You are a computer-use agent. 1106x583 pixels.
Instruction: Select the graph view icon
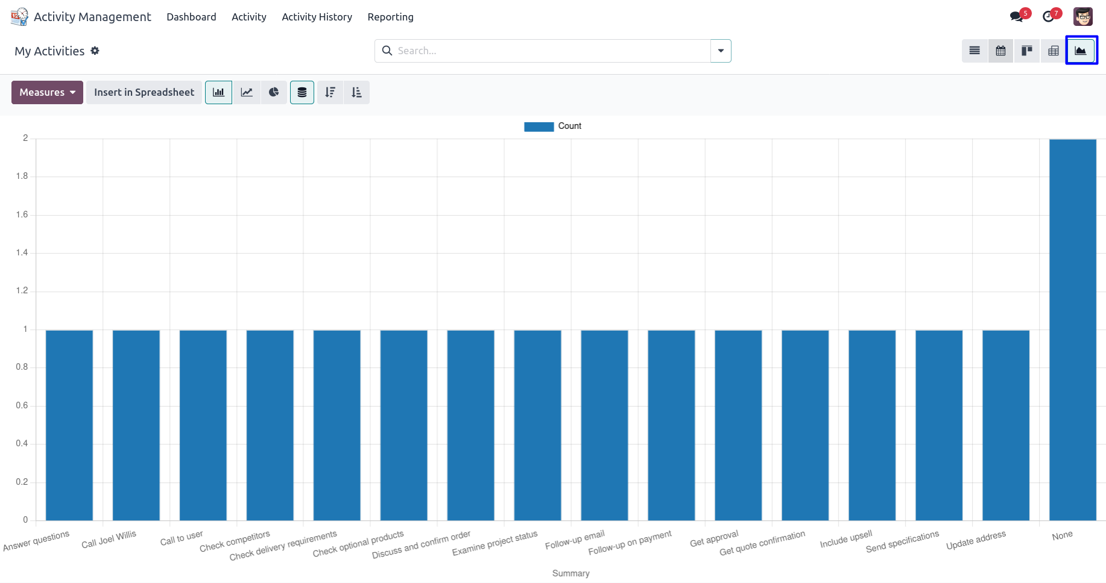tap(1081, 51)
